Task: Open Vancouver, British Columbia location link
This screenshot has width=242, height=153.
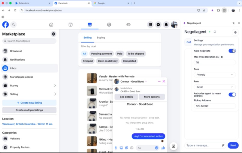Action: (x=27, y=124)
